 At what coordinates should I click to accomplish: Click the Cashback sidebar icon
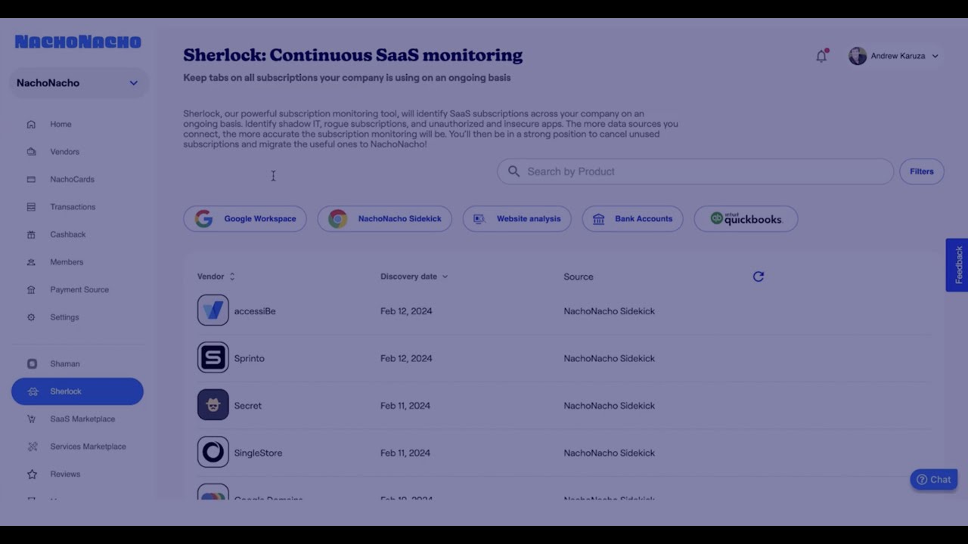tap(31, 235)
